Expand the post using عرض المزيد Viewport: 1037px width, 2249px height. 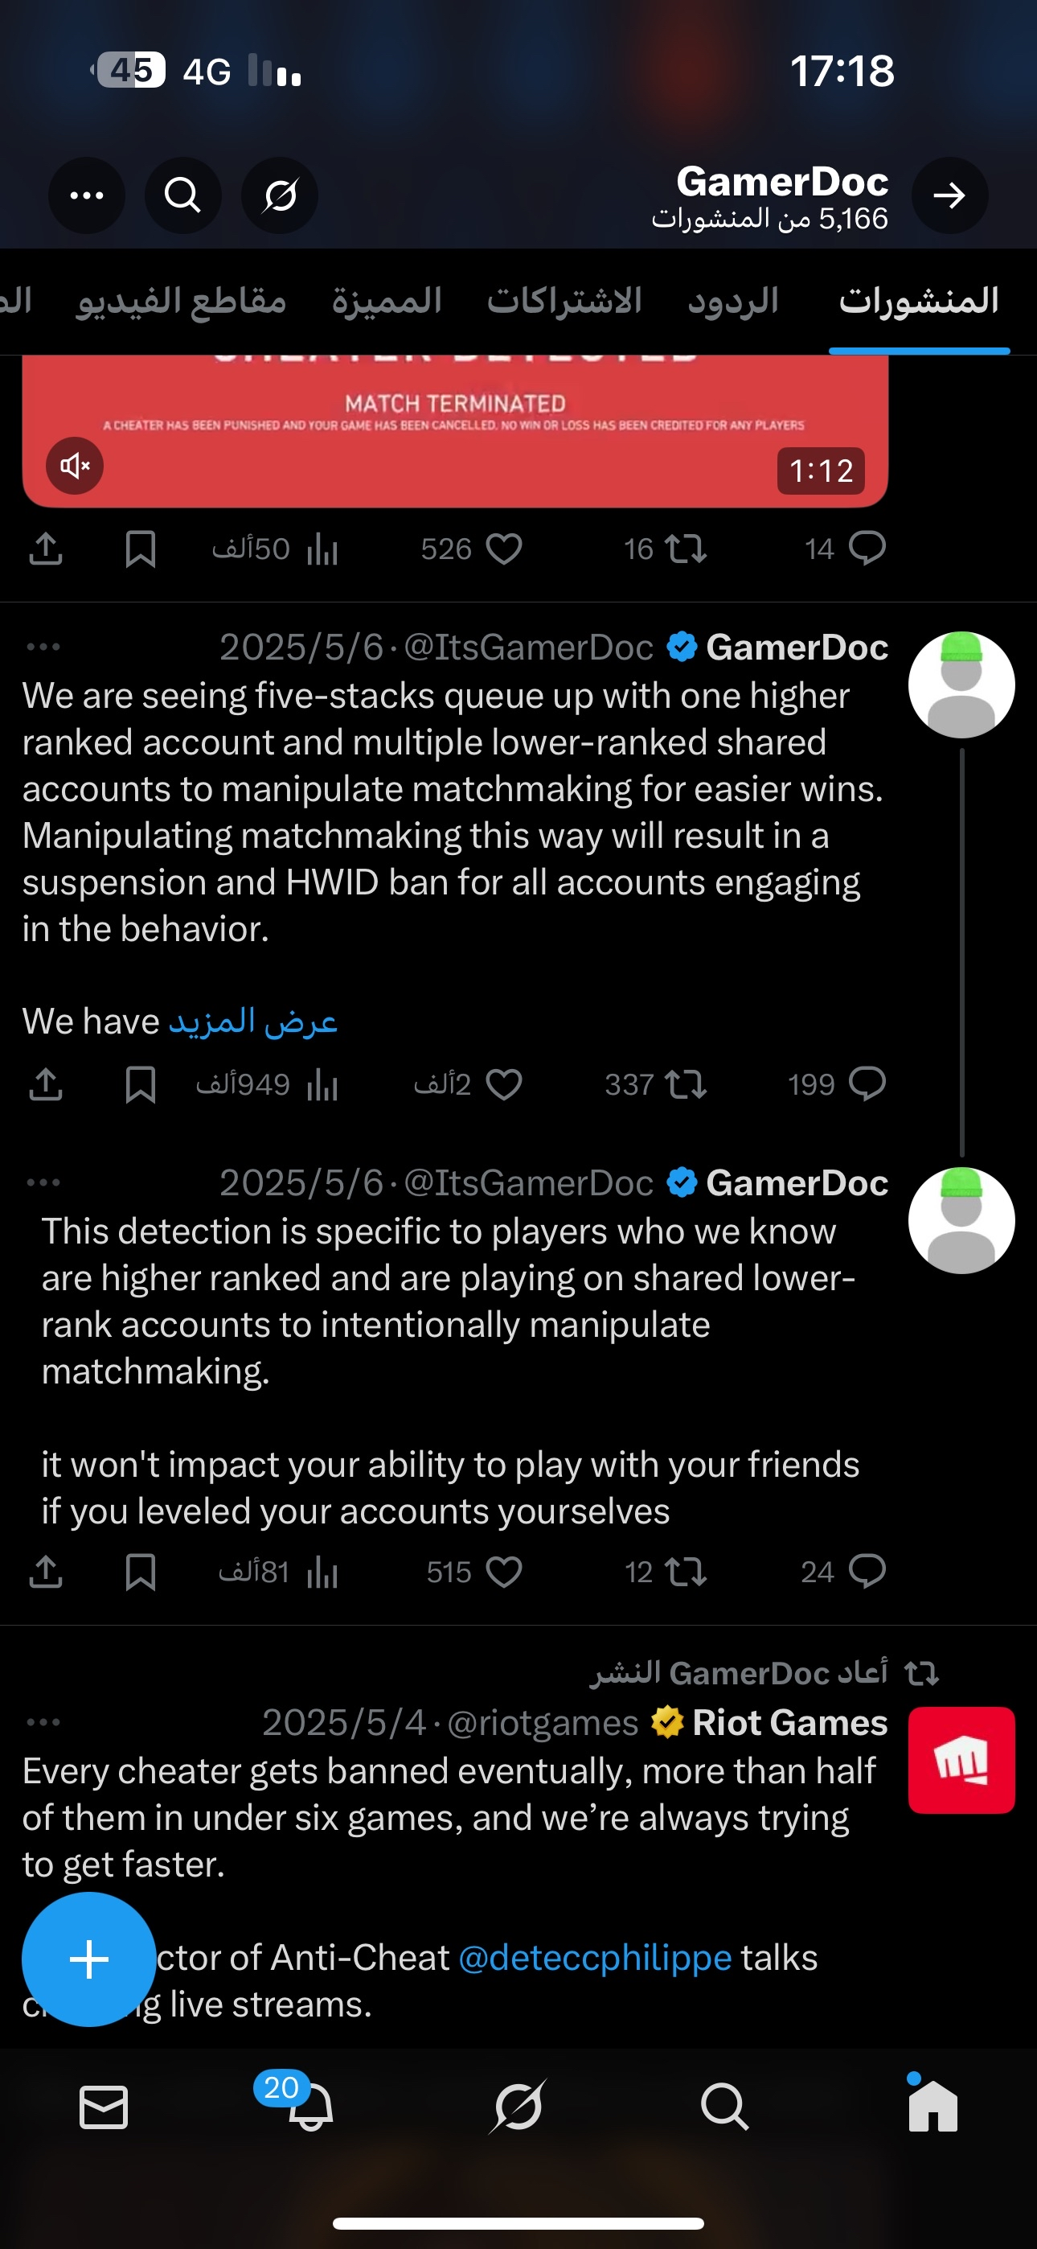(253, 1022)
